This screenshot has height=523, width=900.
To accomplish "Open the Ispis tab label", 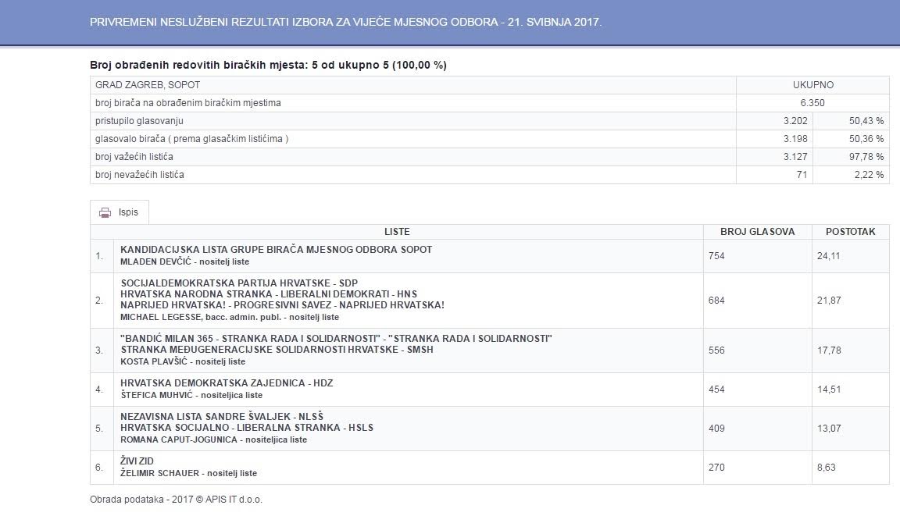I will pyautogui.click(x=128, y=213).
